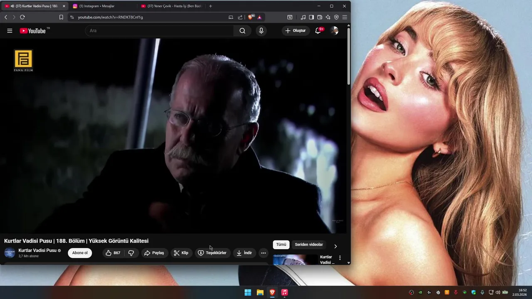The width and height of the screenshot is (532, 299).
Task: Open File Explorer from the taskbar
Action: tap(260, 292)
